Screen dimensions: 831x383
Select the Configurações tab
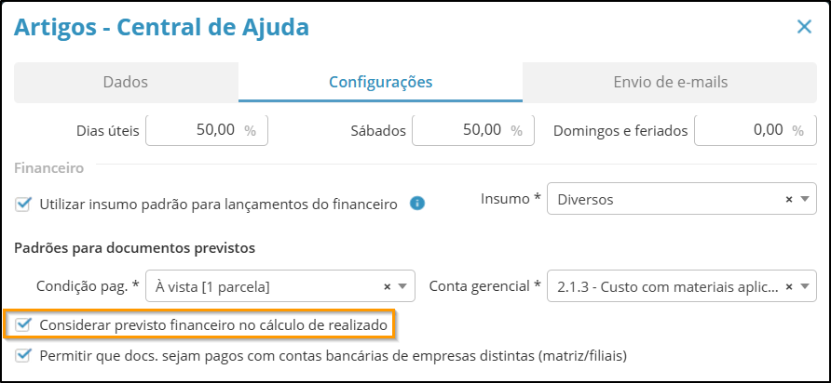[380, 83]
